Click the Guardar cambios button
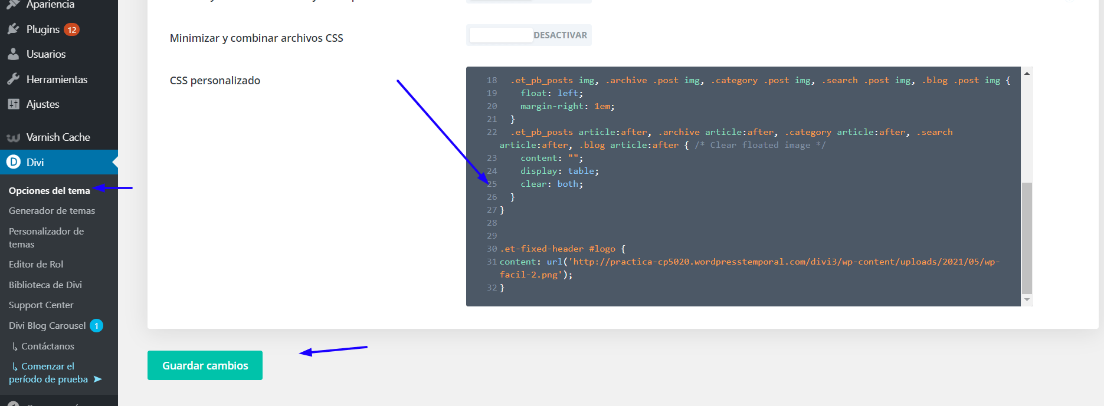 205,365
